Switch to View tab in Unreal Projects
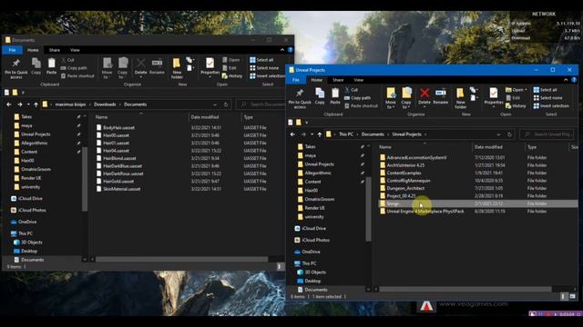This screenshot has width=583, height=327. click(358, 80)
